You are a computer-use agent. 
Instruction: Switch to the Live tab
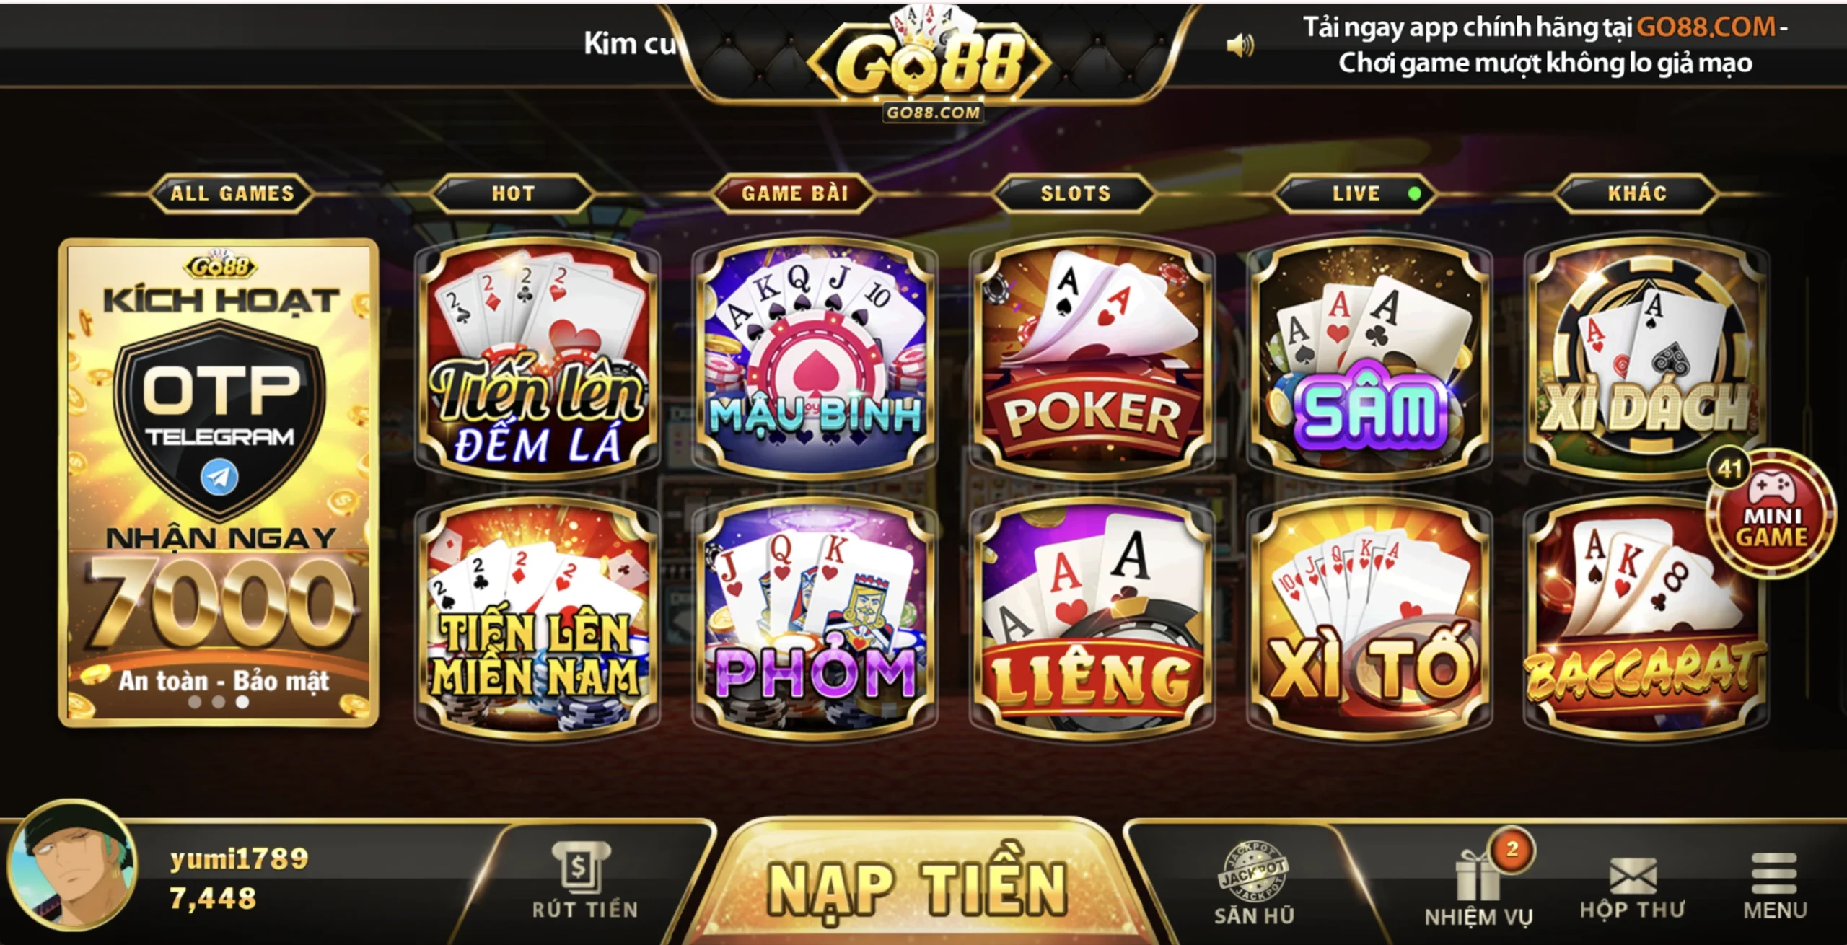point(1356,193)
